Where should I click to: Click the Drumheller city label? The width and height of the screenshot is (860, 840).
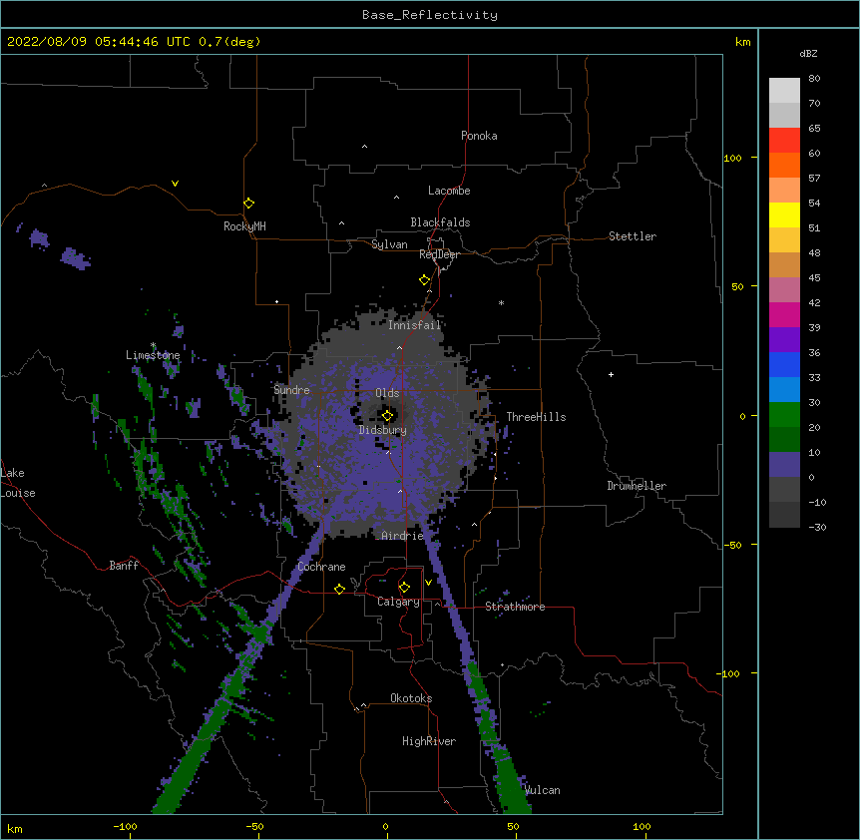click(x=637, y=486)
